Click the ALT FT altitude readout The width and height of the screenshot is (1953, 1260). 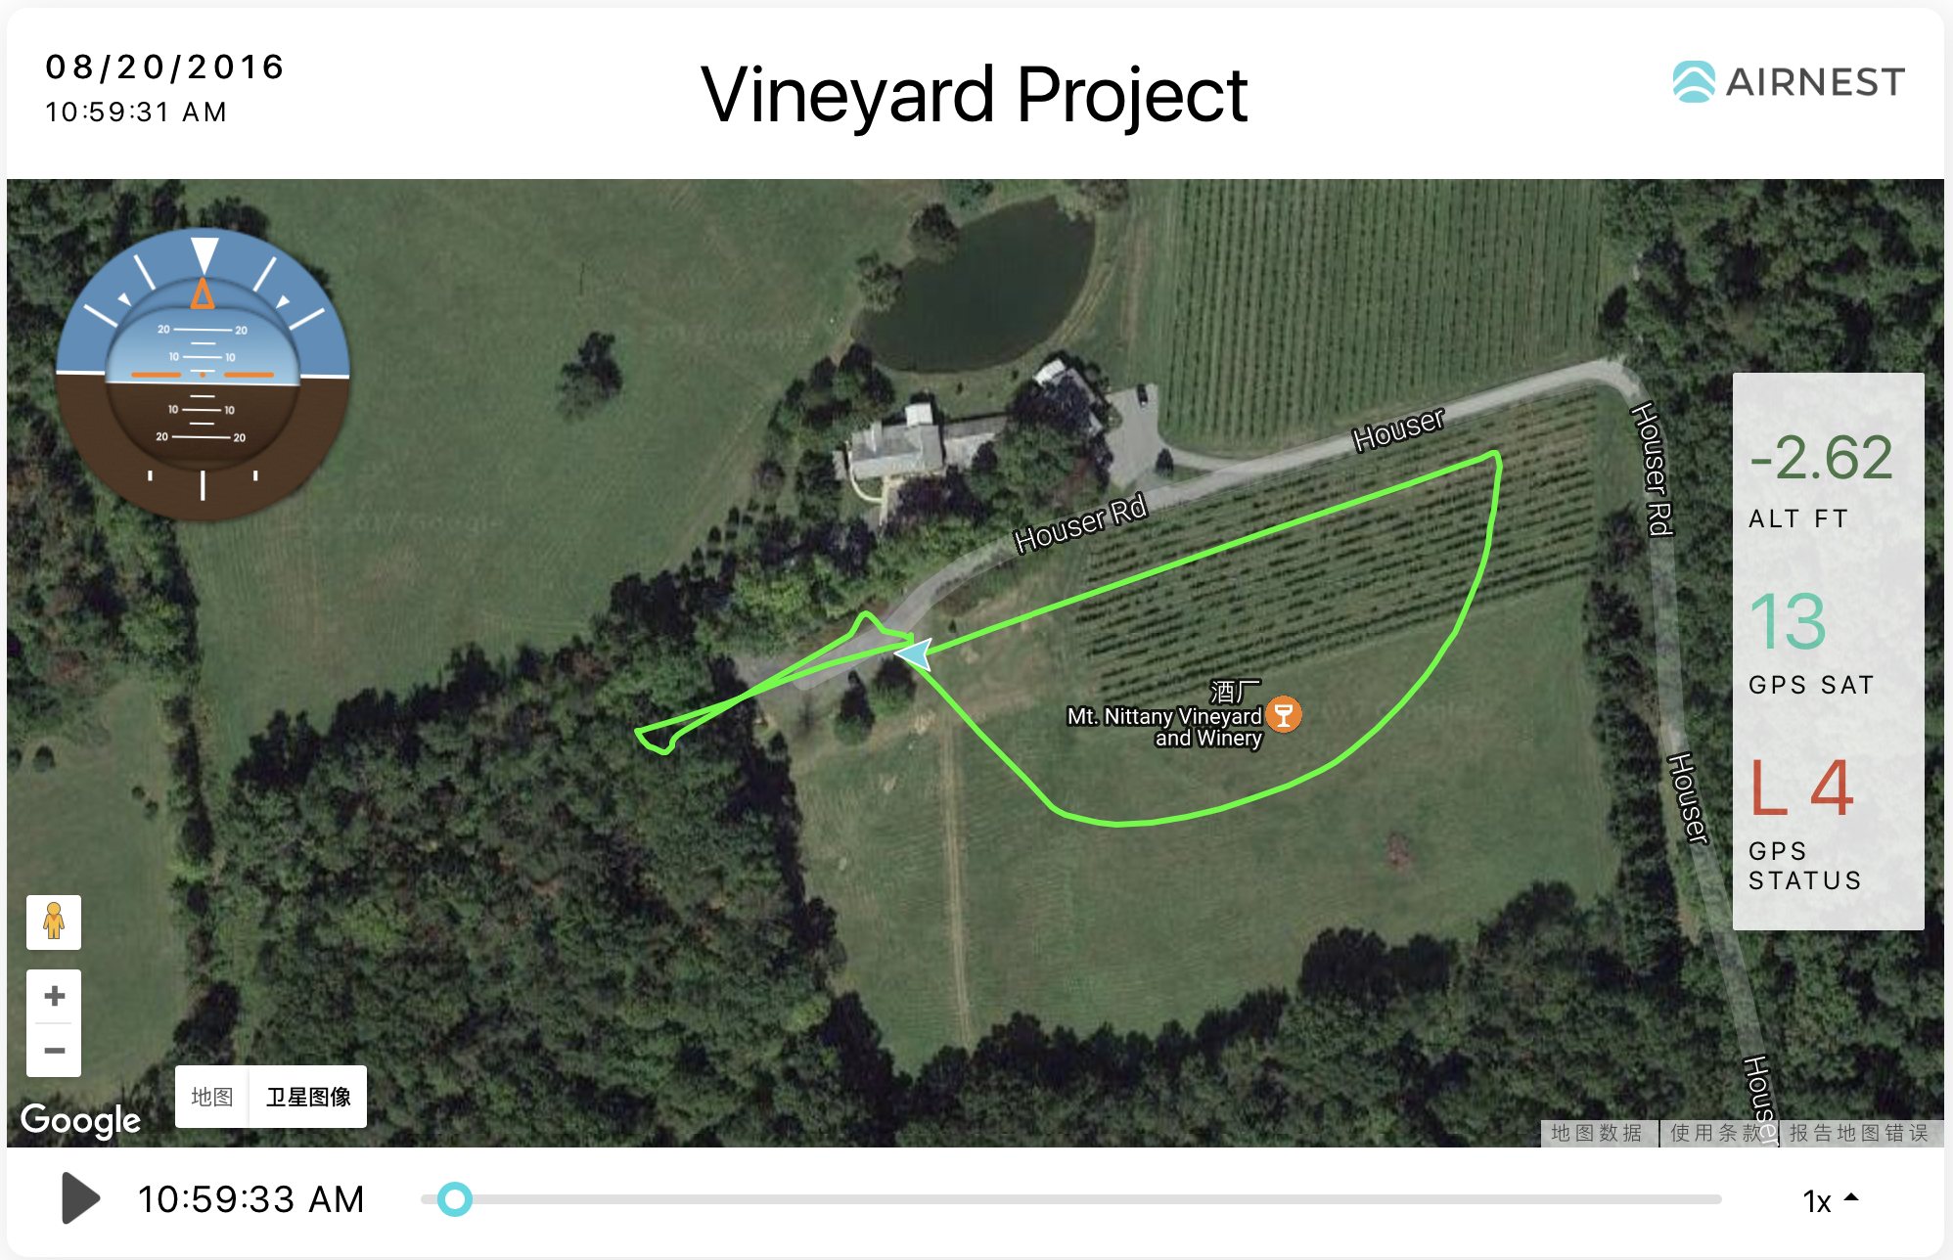tap(1821, 458)
